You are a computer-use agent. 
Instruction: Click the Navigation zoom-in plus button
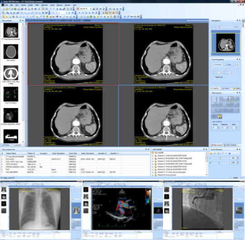coord(236,27)
